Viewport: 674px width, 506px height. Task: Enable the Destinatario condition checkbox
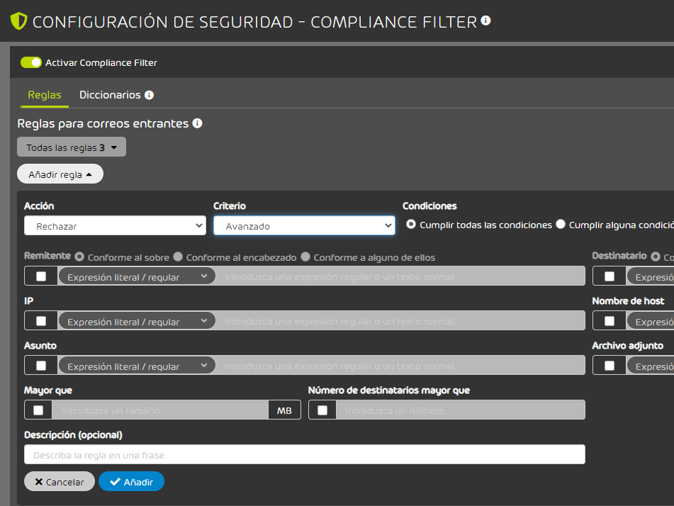click(609, 276)
